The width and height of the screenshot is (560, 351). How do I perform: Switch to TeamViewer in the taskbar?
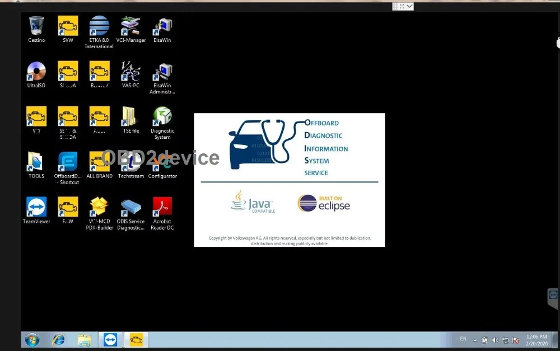click(x=110, y=340)
